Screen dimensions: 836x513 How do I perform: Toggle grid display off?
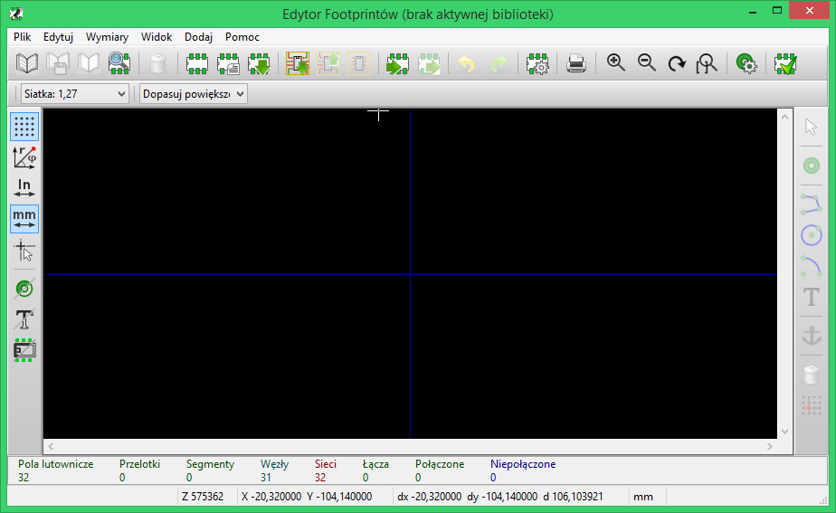(24, 127)
